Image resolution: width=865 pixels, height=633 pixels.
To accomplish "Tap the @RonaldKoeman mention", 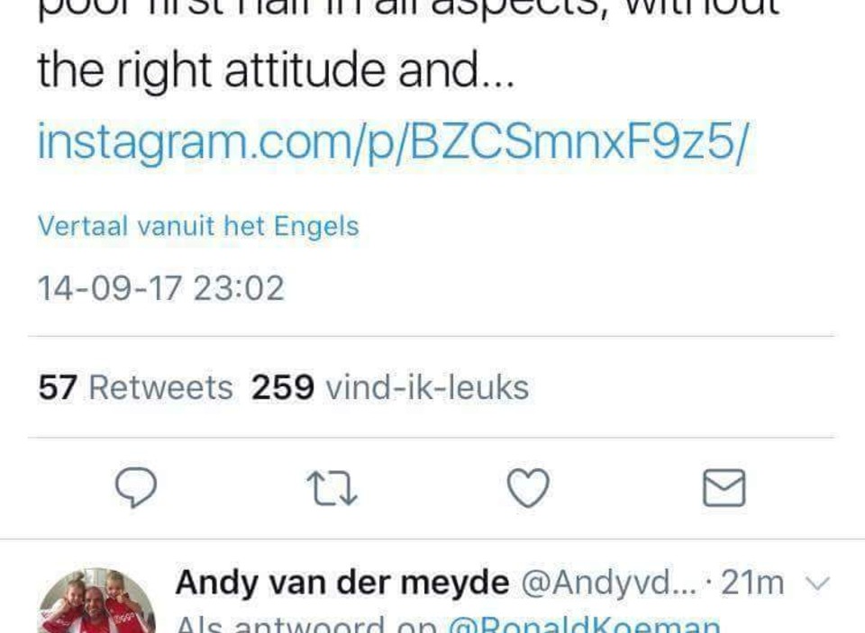I will [584, 625].
